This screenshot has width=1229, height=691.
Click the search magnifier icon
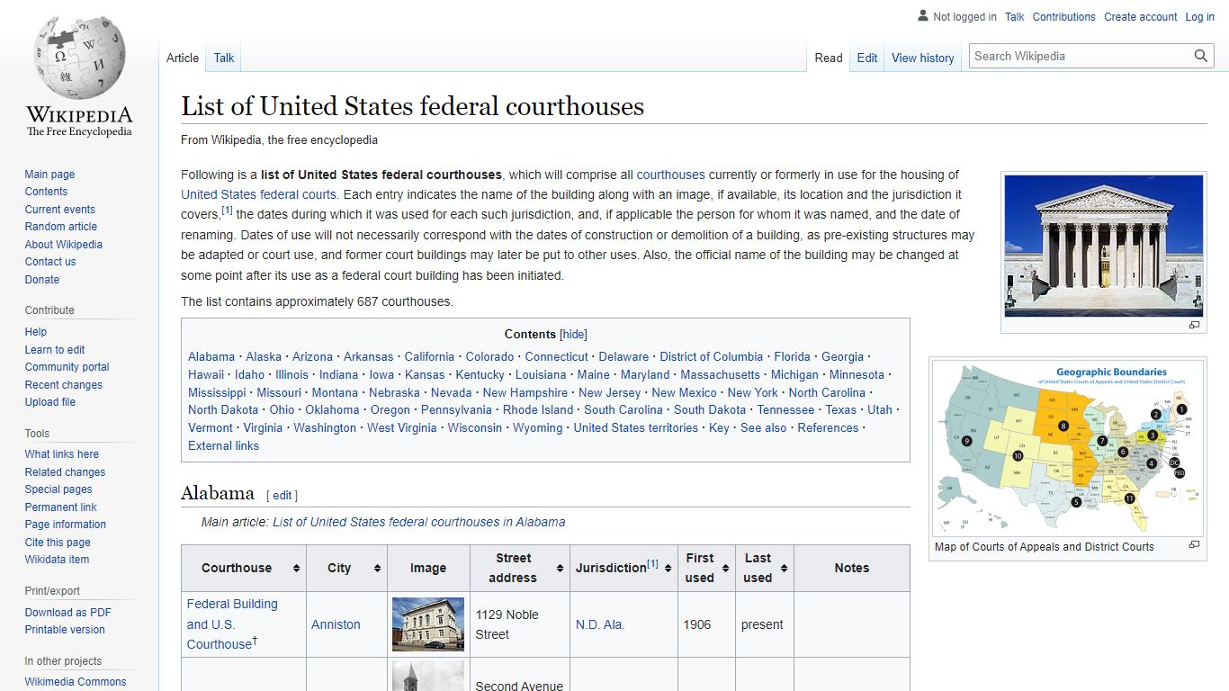[x=1200, y=56]
